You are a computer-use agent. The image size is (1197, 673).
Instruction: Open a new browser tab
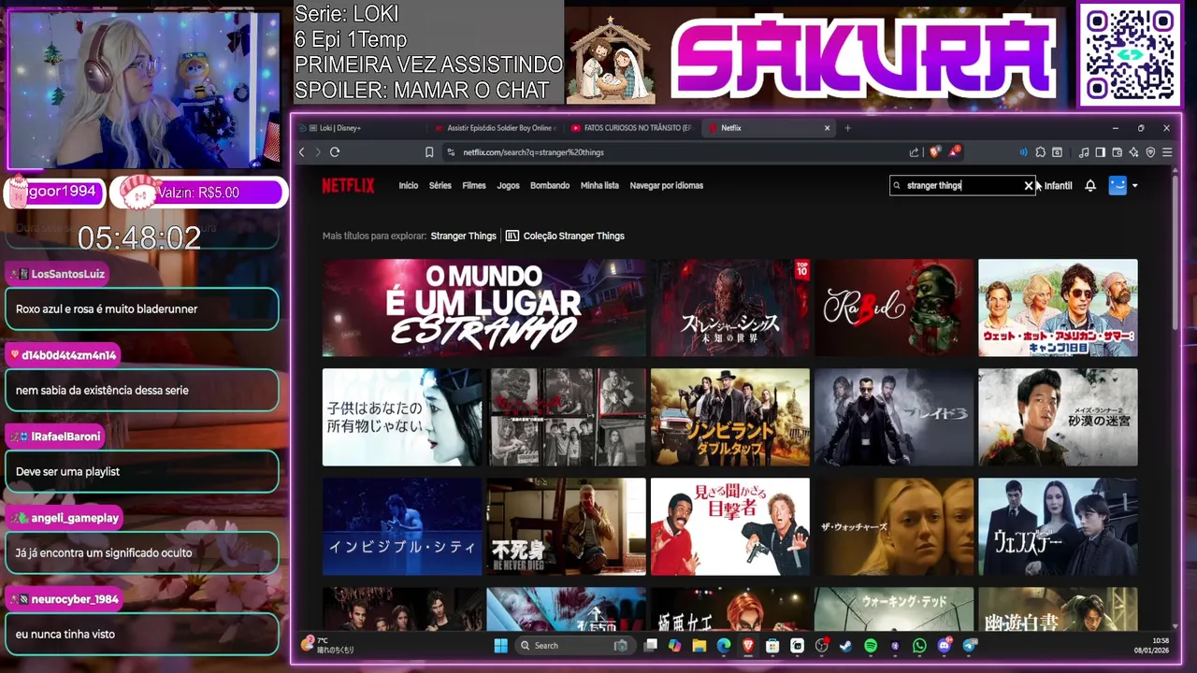point(847,128)
